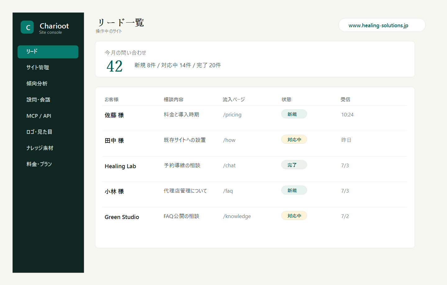Click the /chat inflow page
447x285 pixels.
[229, 165]
